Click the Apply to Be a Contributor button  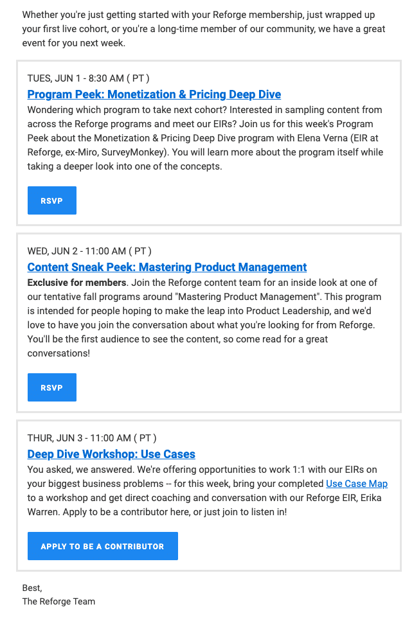click(102, 546)
